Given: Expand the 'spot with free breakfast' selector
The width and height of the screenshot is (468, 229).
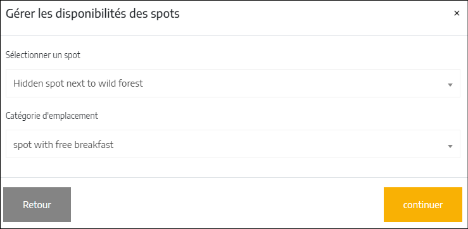Looking at the screenshot, I should click(233, 144).
